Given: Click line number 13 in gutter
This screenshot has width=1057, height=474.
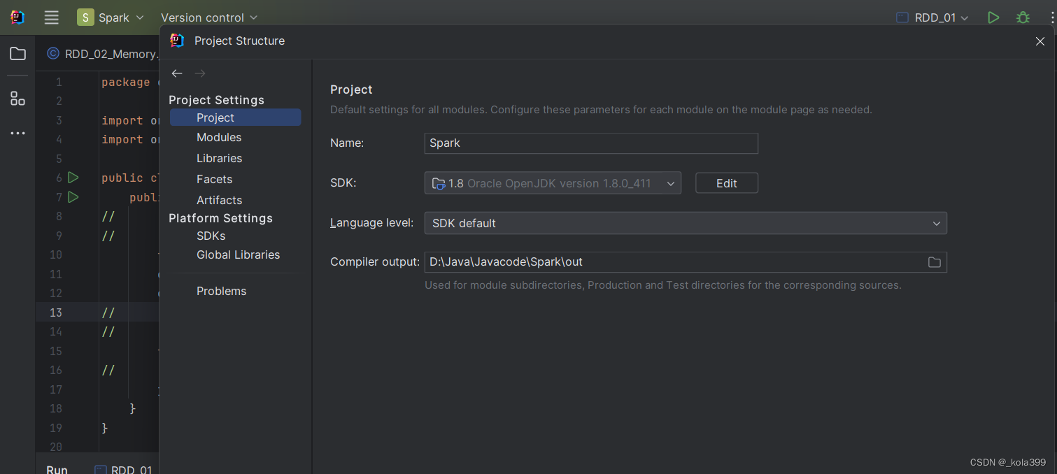Looking at the screenshot, I should [55, 313].
